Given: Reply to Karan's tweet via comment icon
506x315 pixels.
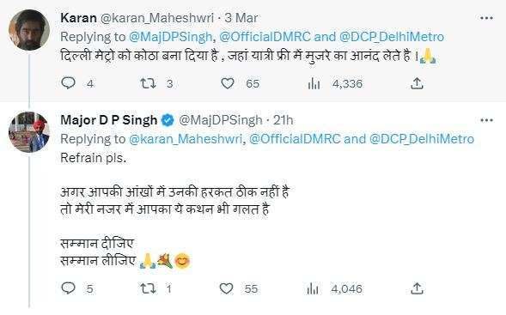Looking at the screenshot, I should 68,83.
